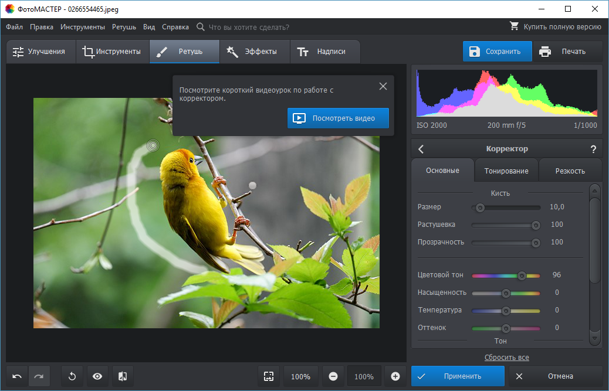The width and height of the screenshot is (609, 391).
Task: Click the panel scrollbar up arrow
Action: (x=595, y=191)
